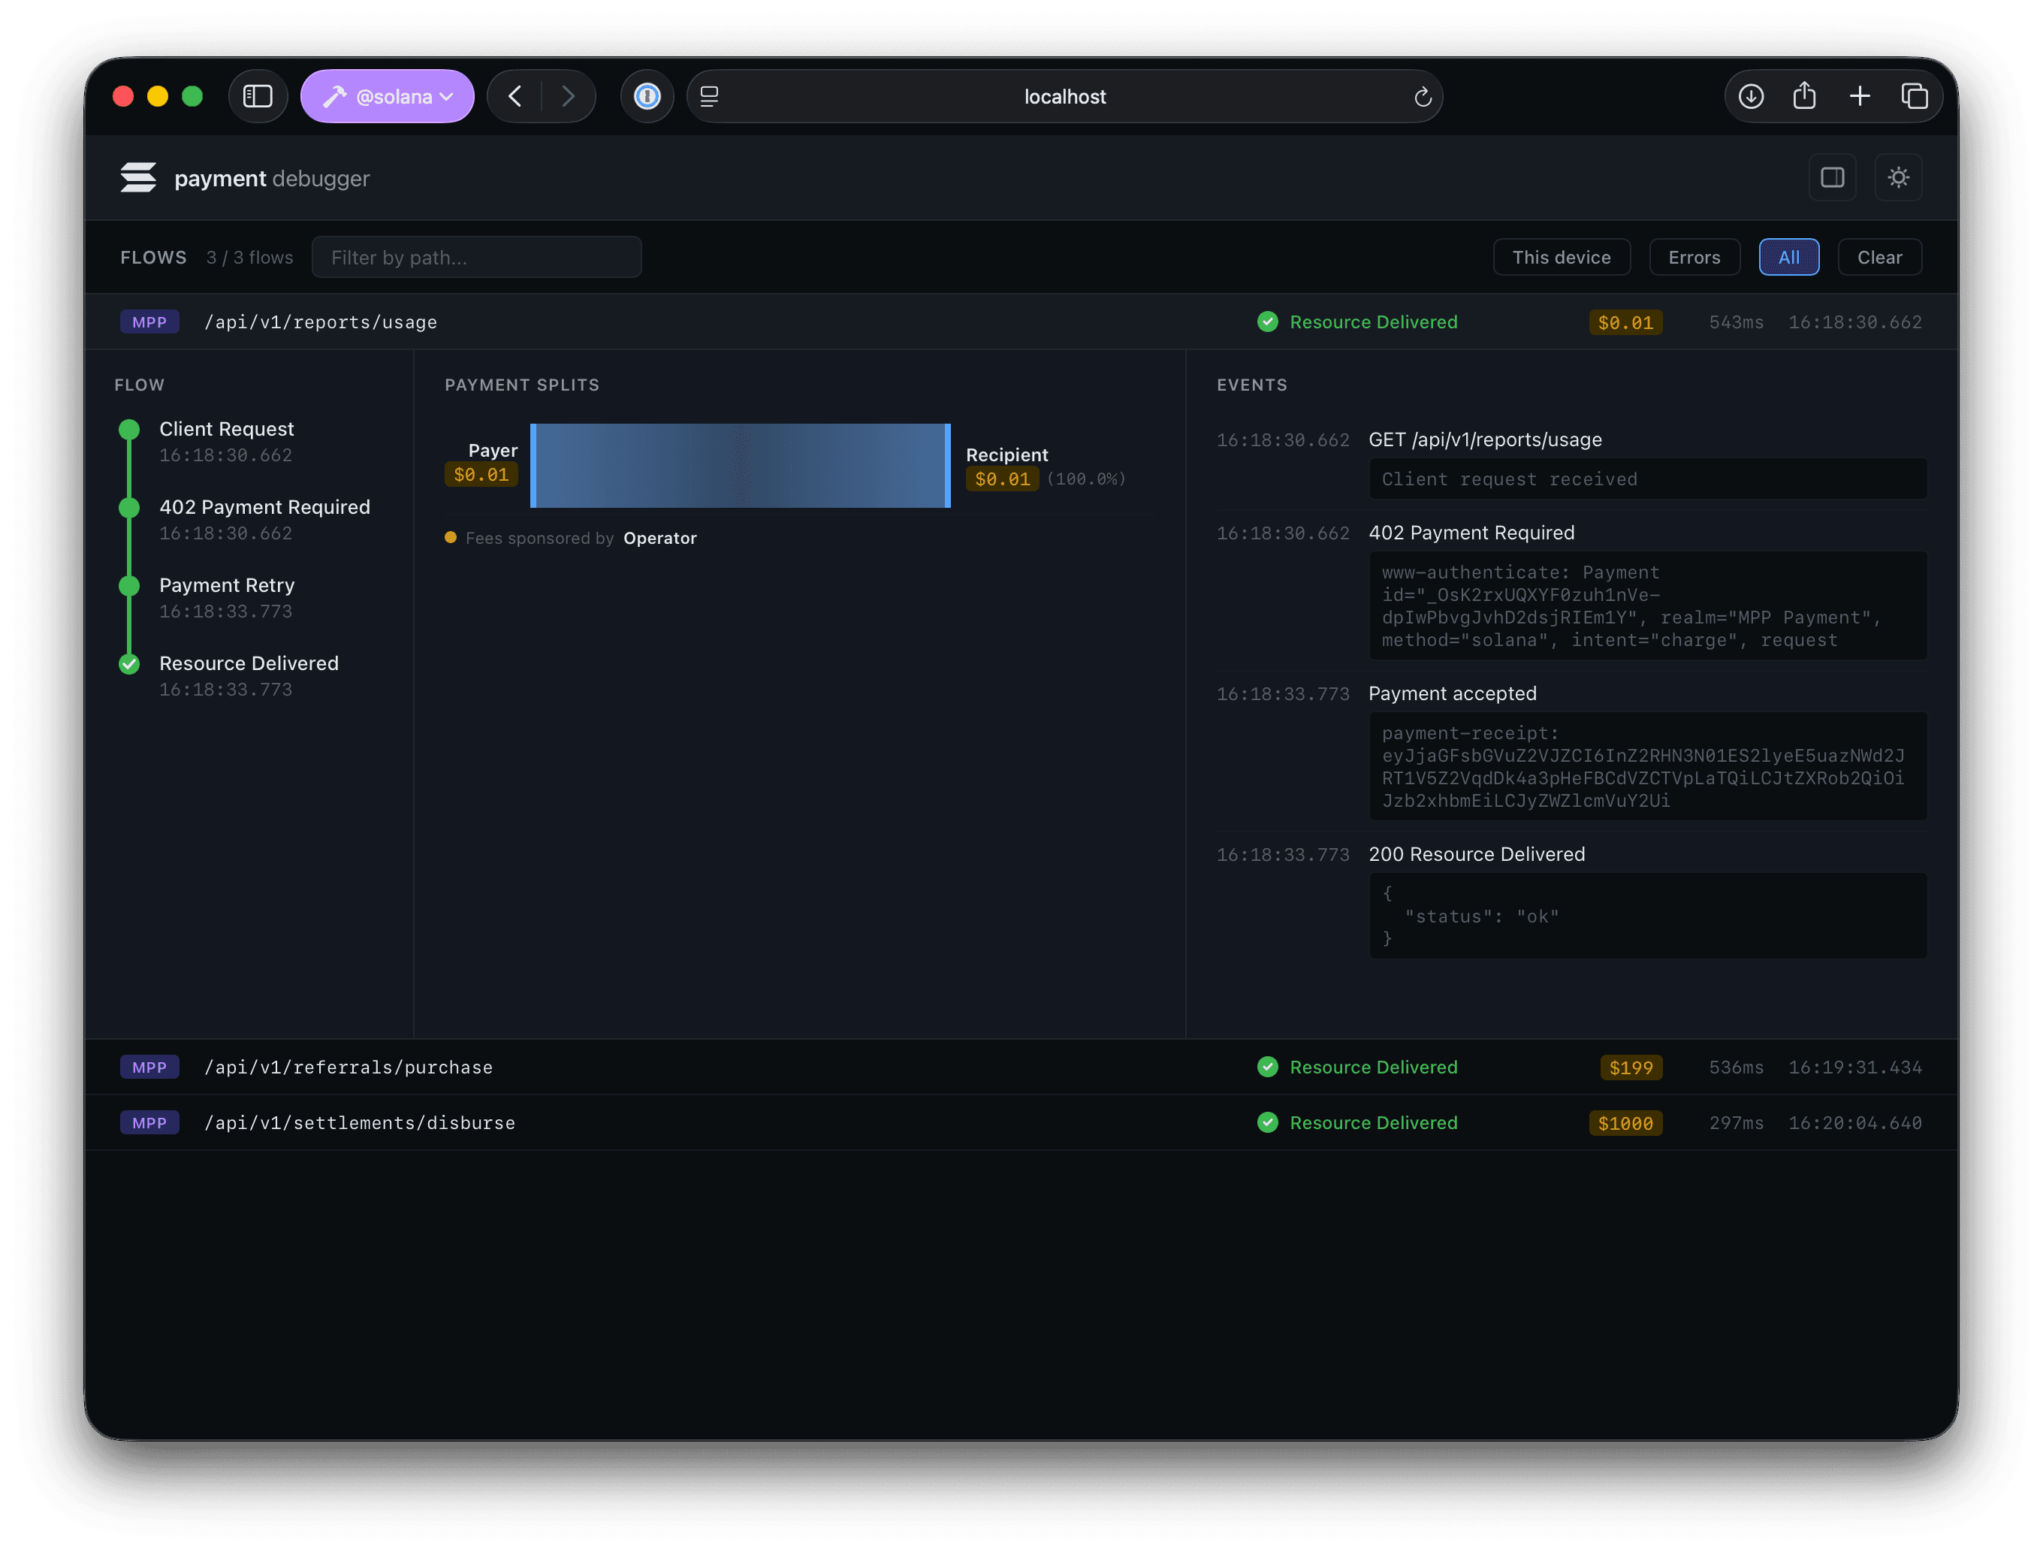Click the 3 / 3 flows counter
The image size is (2043, 1552).
pyautogui.click(x=249, y=258)
